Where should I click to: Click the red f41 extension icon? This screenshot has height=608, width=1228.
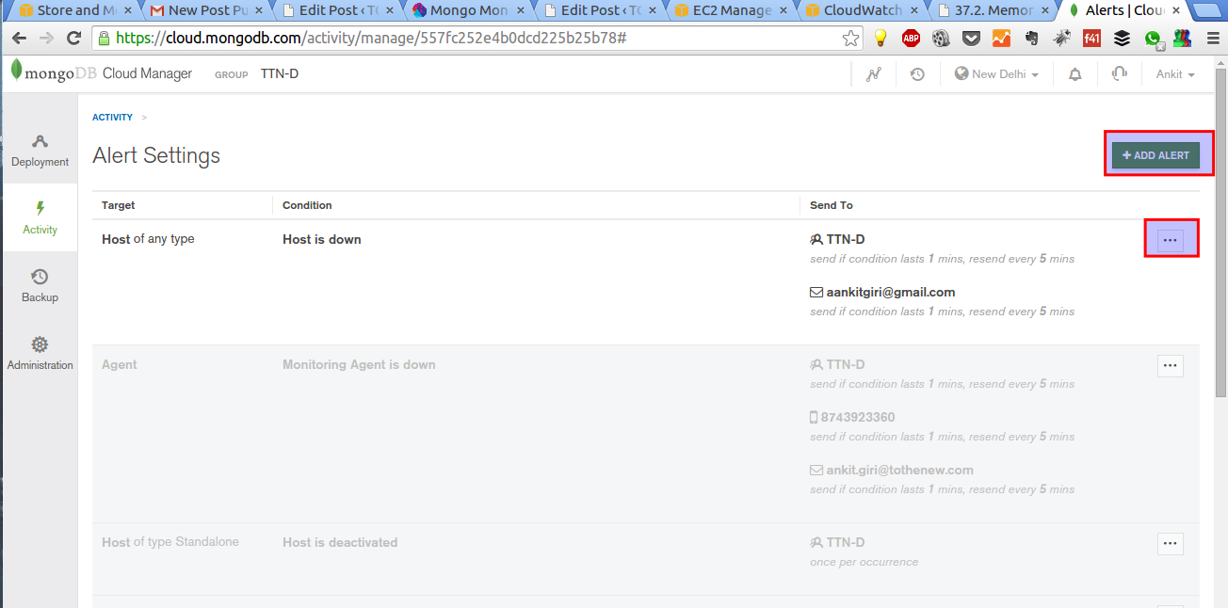tap(1092, 39)
